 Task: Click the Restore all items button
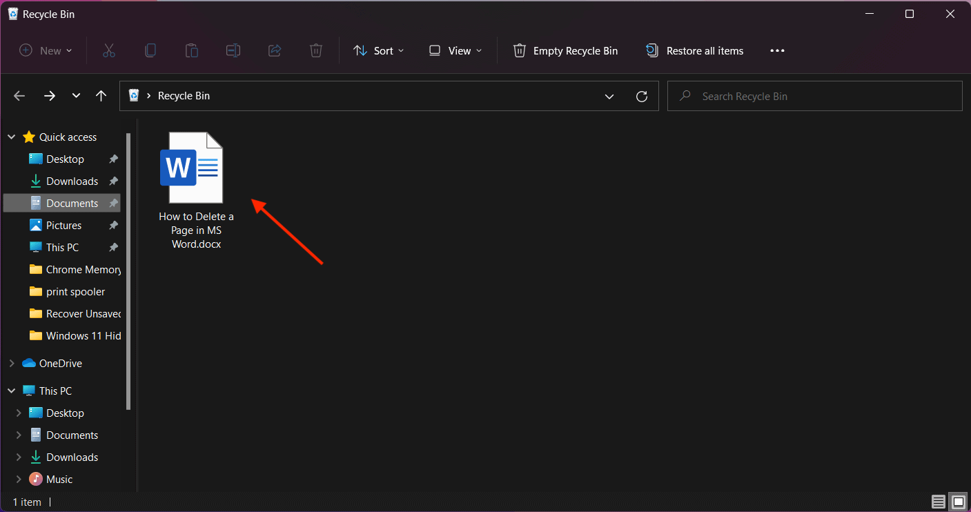click(694, 50)
